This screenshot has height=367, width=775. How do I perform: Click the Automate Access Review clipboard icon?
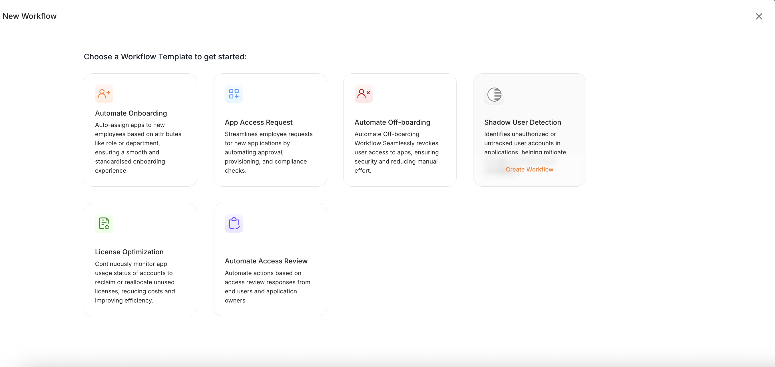[x=234, y=223]
